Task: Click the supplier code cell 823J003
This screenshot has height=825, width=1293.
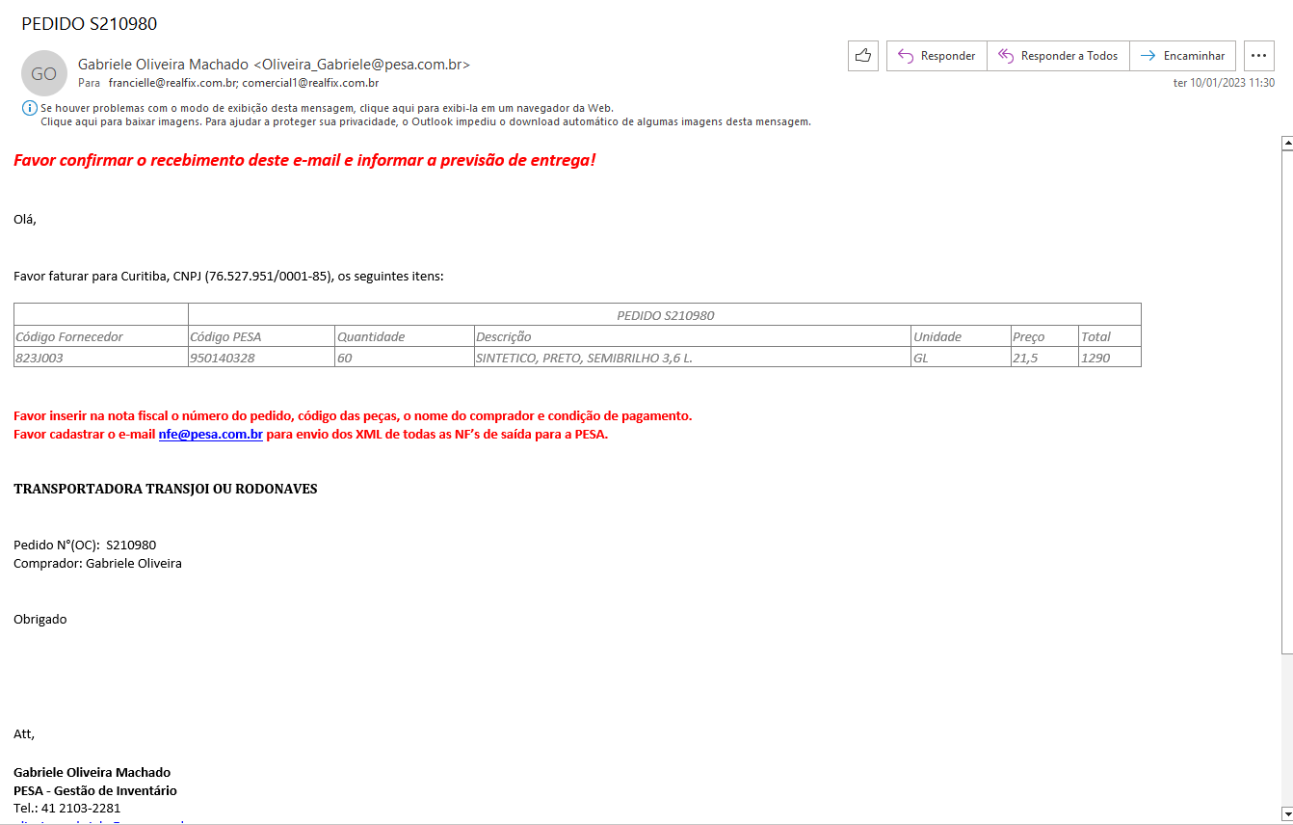Action: pos(100,358)
